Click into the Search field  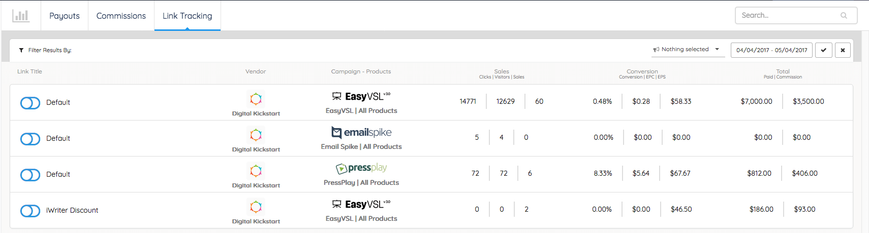(796, 15)
